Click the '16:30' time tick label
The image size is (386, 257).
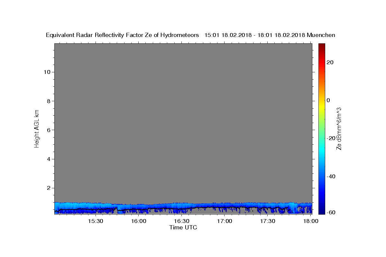(x=181, y=221)
